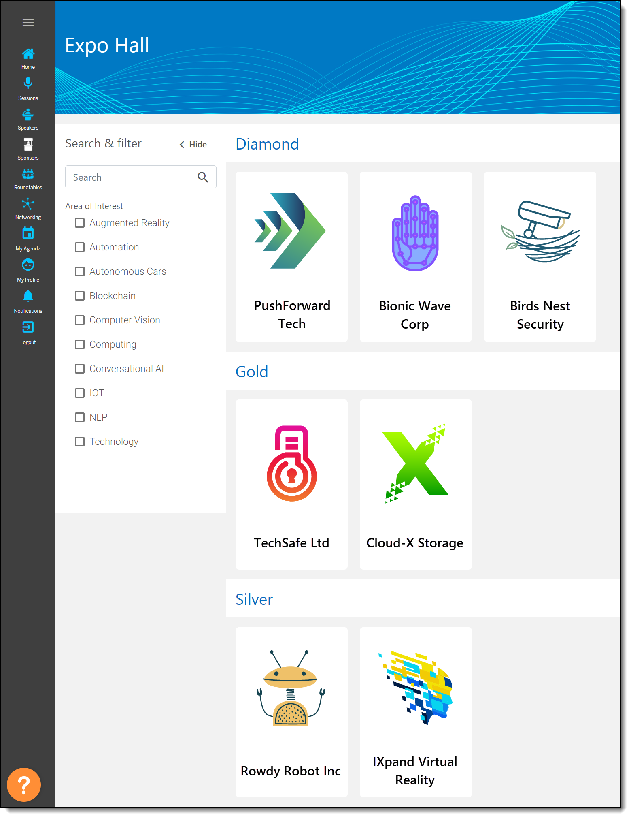Open Networking icon

[28, 204]
